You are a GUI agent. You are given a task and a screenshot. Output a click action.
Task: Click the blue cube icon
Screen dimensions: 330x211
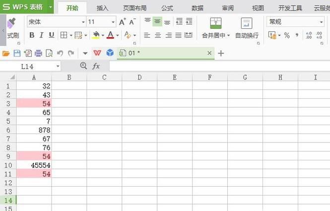pos(110,53)
